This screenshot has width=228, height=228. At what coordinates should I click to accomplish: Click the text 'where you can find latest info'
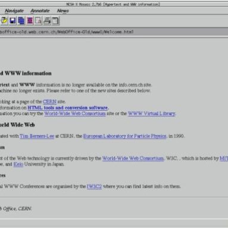click(133, 186)
